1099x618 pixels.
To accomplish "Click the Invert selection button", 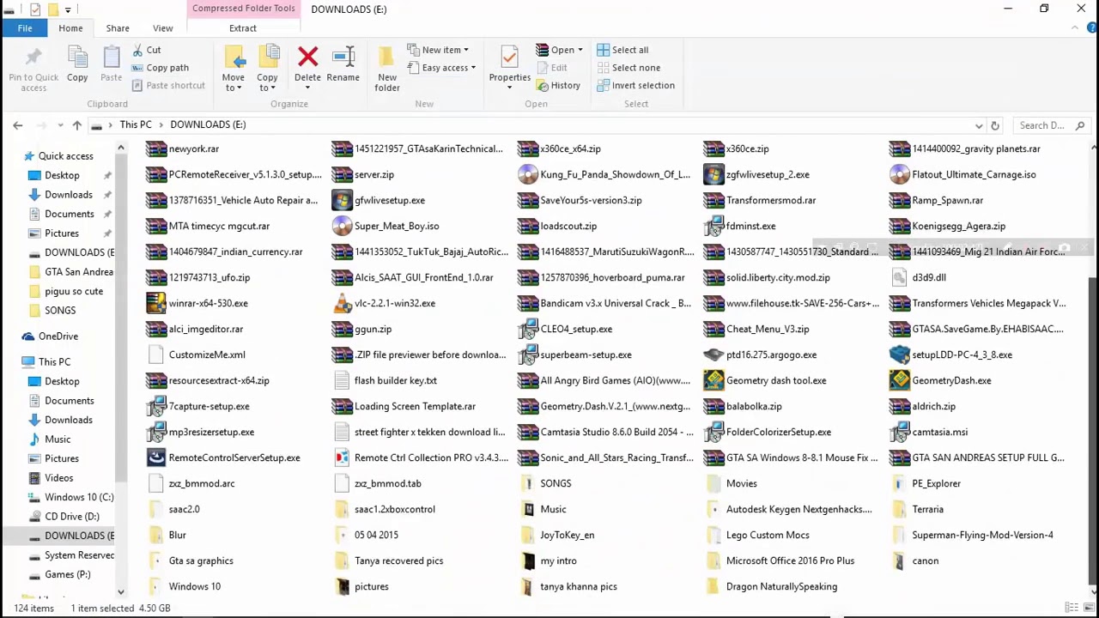I will click(x=636, y=86).
